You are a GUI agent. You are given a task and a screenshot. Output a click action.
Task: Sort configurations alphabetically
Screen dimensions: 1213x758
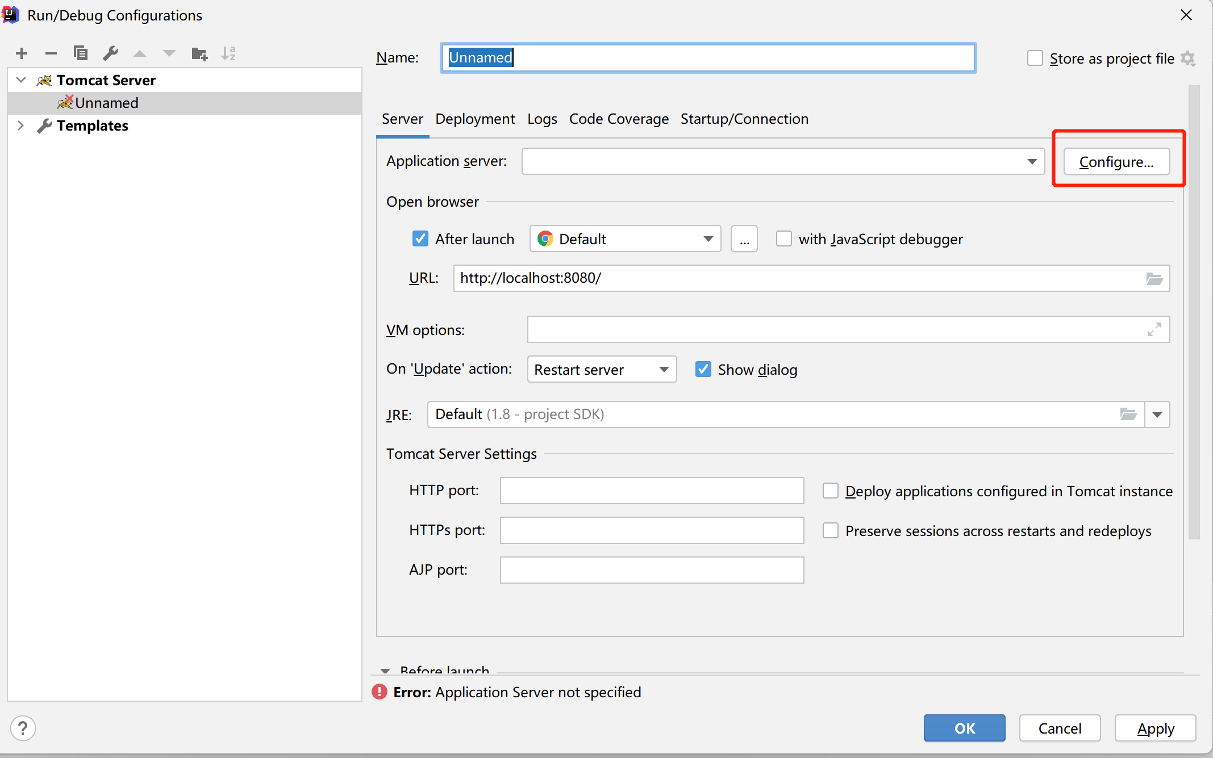[x=228, y=53]
